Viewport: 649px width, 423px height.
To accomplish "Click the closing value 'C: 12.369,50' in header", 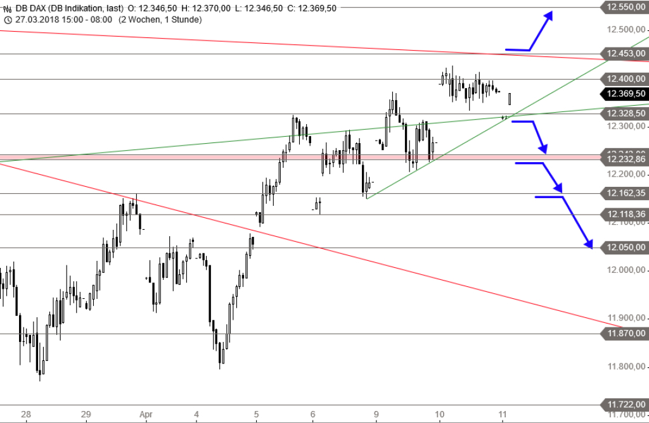I will coord(312,8).
